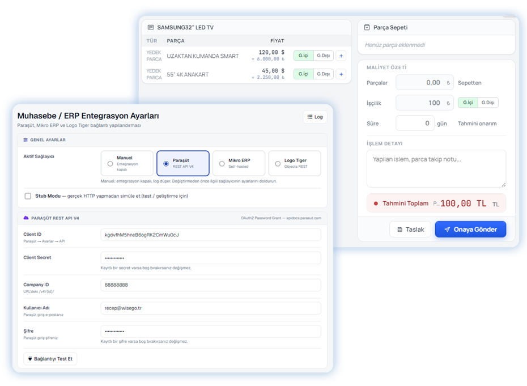Add 55" 4K ANAKART with plus icon
Viewport: 527px width, 386px height.
click(x=341, y=74)
